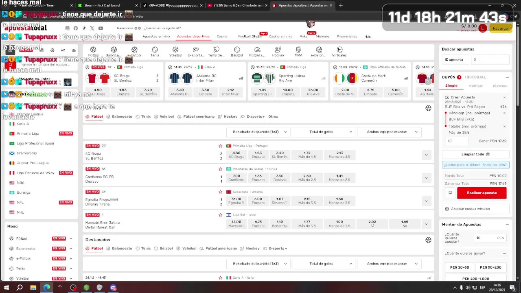Open the YouTube social icon in header
This screenshot has height=293, width=521.
[x=101, y=28]
